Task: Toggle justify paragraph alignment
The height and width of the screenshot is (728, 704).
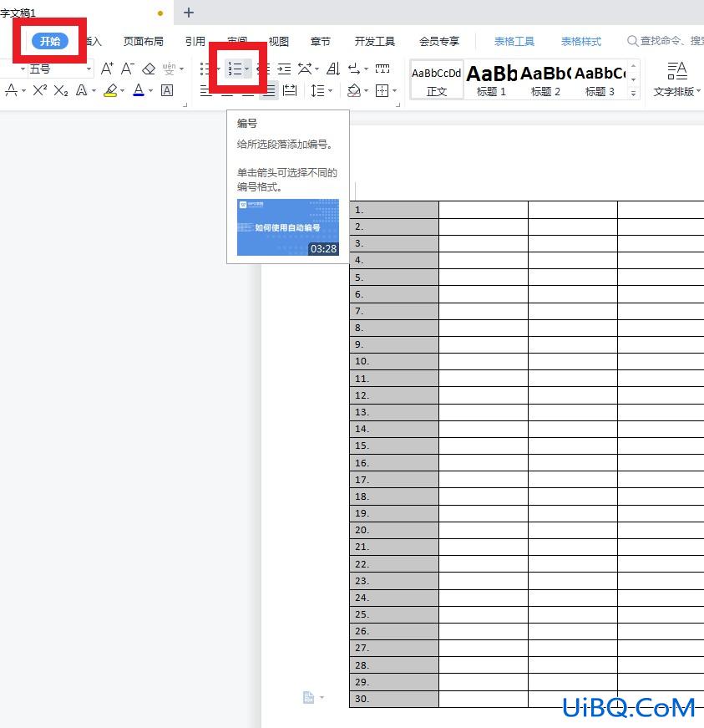Action: (x=269, y=90)
